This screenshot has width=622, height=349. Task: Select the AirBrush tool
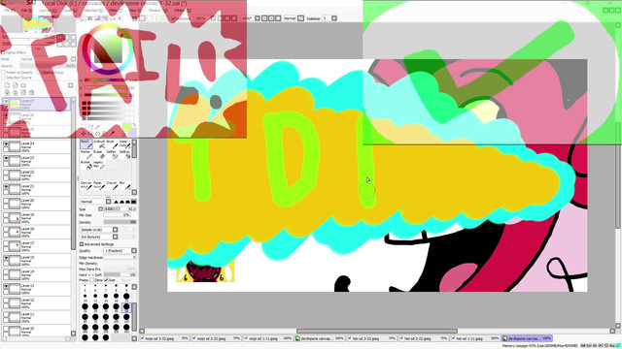tap(99, 144)
